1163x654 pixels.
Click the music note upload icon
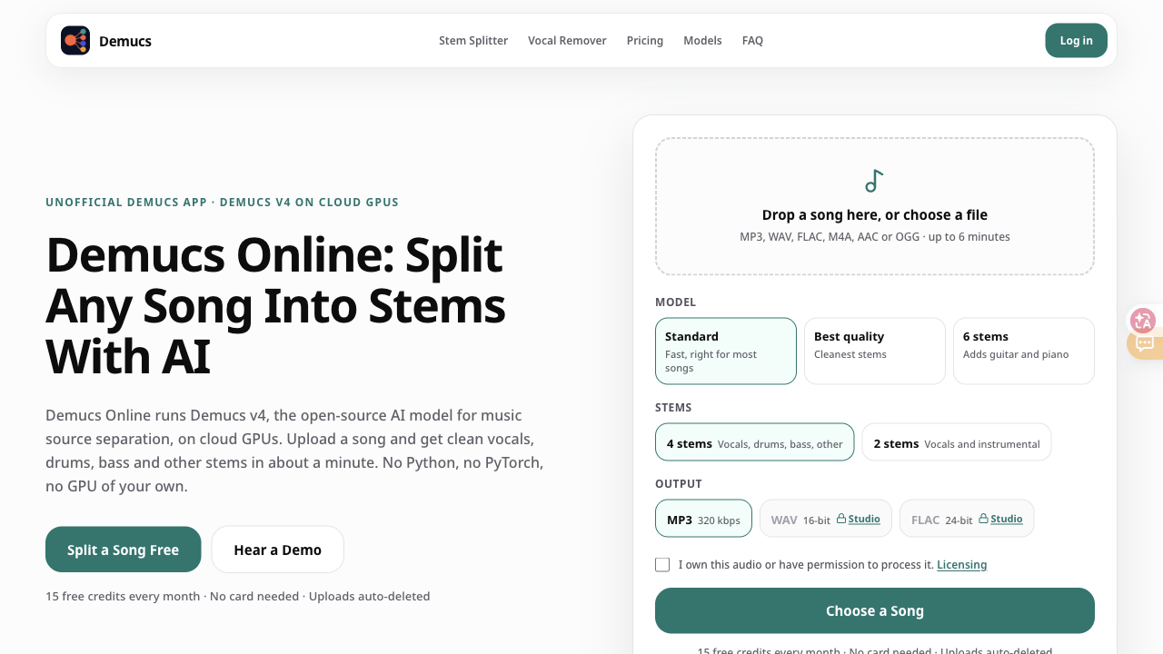click(x=874, y=181)
